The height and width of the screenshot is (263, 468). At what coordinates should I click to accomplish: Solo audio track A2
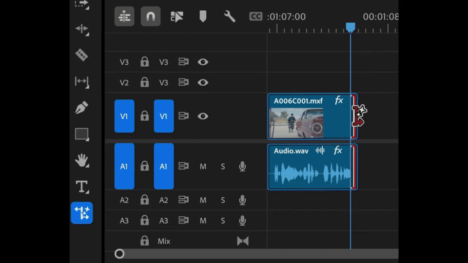[x=223, y=200]
